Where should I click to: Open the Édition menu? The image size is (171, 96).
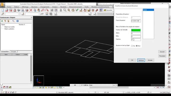[x=17, y=7]
